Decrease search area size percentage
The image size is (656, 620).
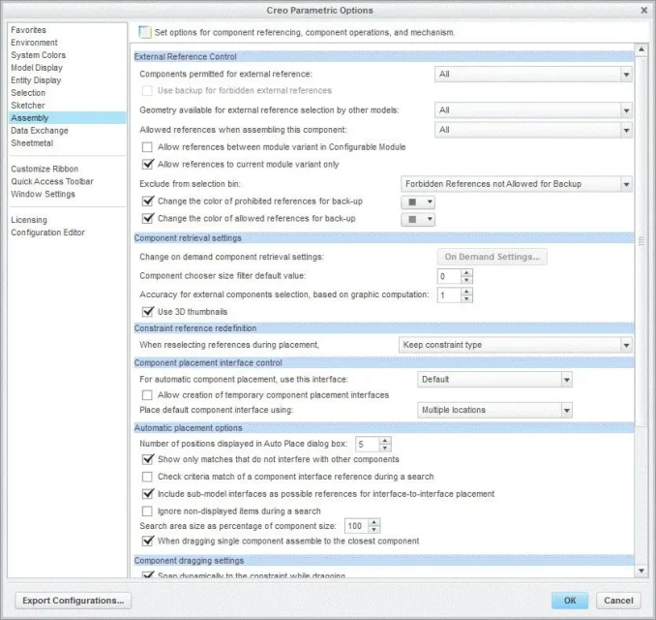pos(374,530)
